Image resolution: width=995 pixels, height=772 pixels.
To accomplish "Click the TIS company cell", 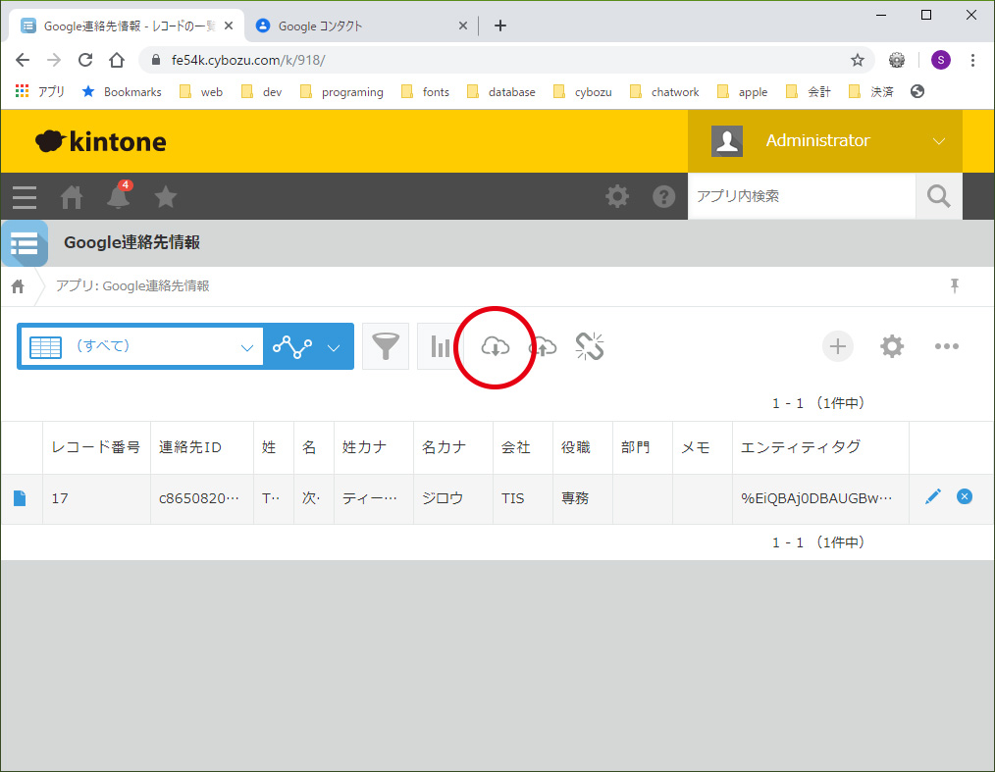I will click(522, 498).
